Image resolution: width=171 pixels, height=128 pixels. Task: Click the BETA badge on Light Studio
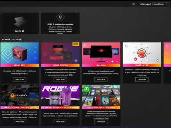(76, 44)
